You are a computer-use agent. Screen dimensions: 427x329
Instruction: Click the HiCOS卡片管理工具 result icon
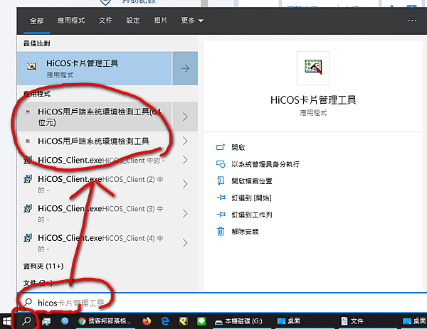tap(31, 66)
